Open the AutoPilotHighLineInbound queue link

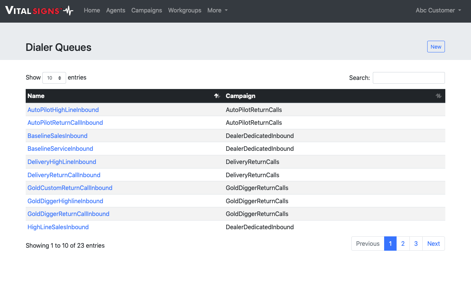coord(63,110)
